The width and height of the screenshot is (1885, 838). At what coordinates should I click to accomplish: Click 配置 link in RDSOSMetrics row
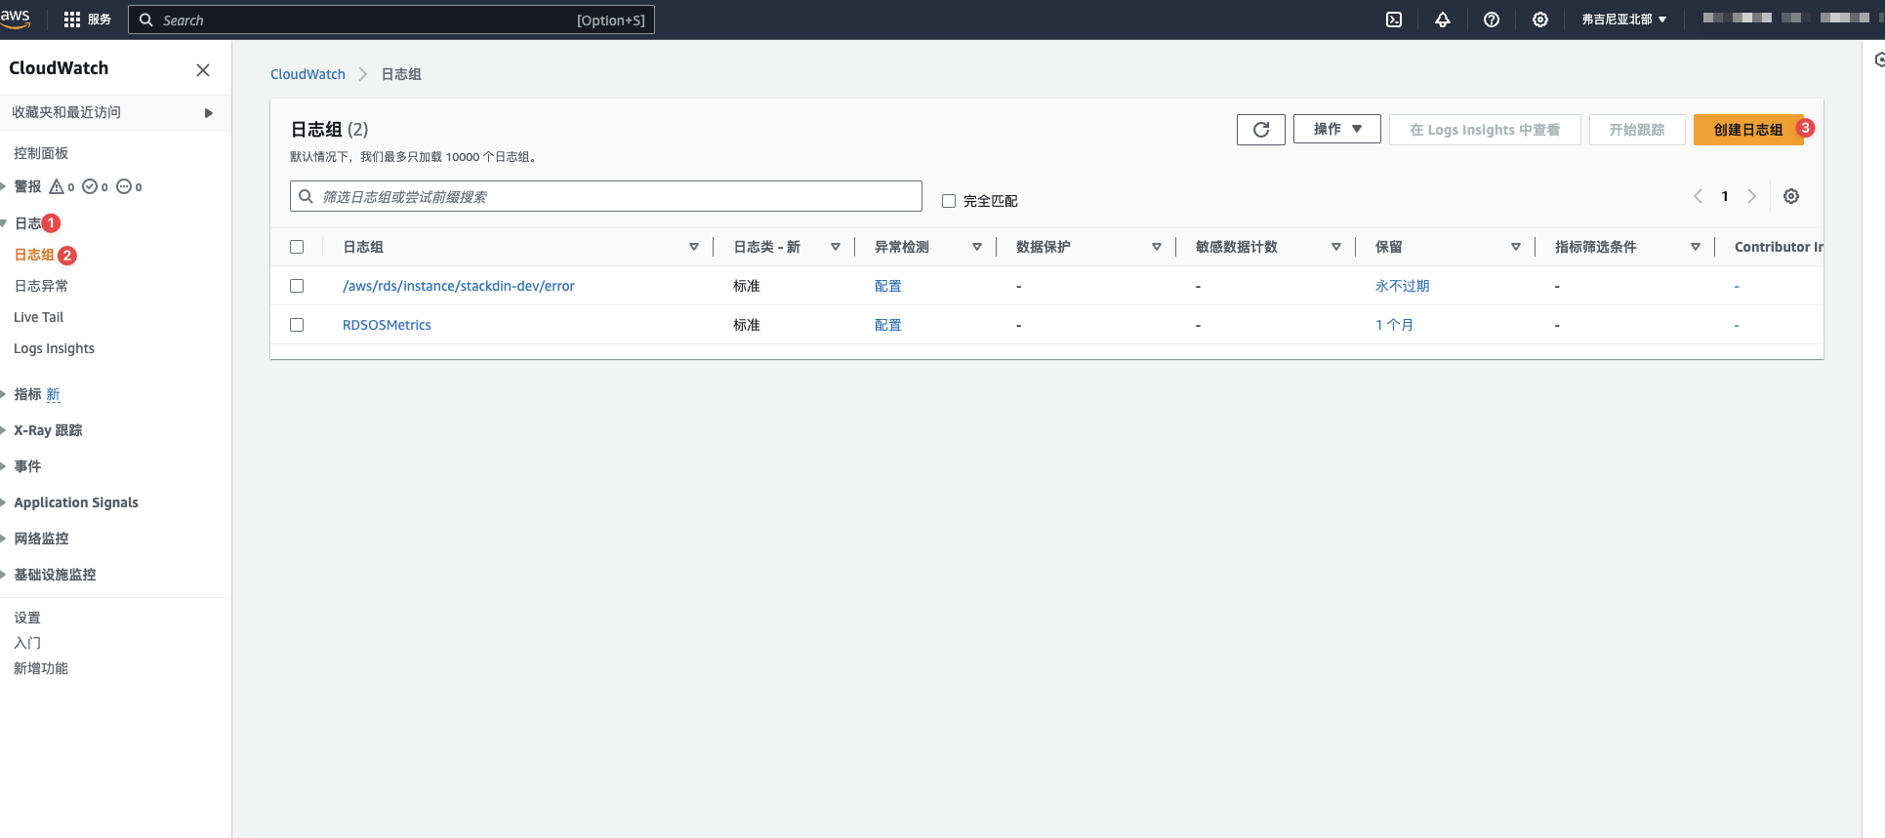(x=888, y=325)
